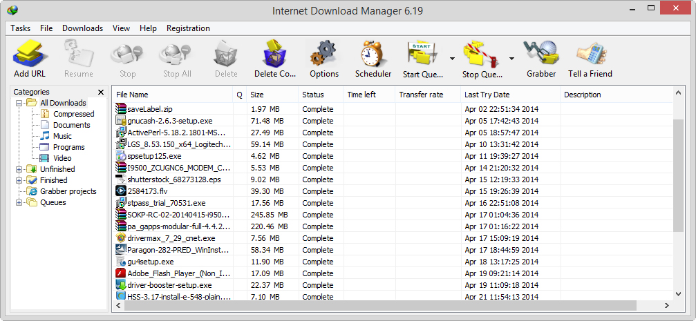696x321 pixels.
Task: Select the Compressed category
Action: click(x=74, y=114)
